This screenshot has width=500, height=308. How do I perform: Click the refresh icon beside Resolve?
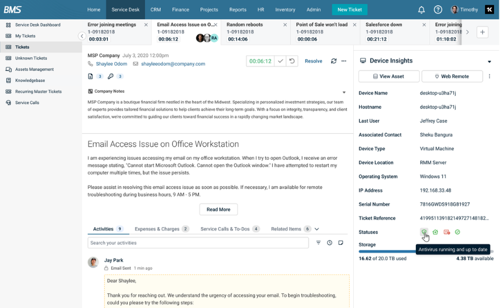(x=333, y=61)
